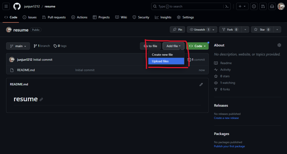Pin the resume repository
This screenshot has width=287, height=154.
point(177,29)
